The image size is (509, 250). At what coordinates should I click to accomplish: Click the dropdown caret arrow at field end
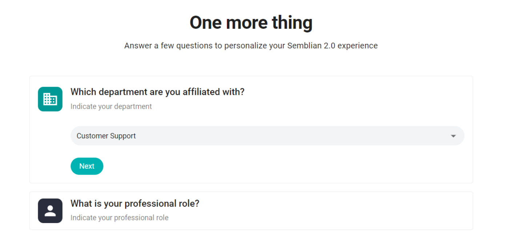tap(453, 136)
